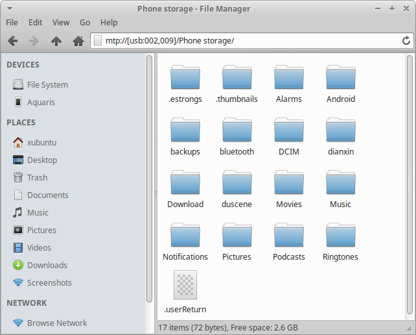Open the window menu dropdown in title bar
416x335 pixels.
8,8
